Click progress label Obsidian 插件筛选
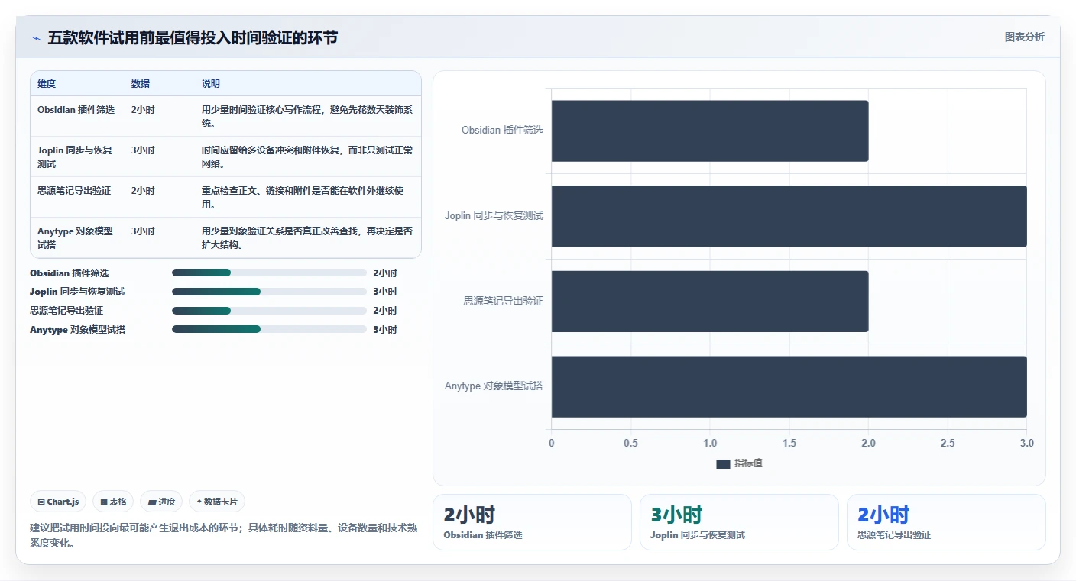The height and width of the screenshot is (581, 1076). pyautogui.click(x=70, y=273)
